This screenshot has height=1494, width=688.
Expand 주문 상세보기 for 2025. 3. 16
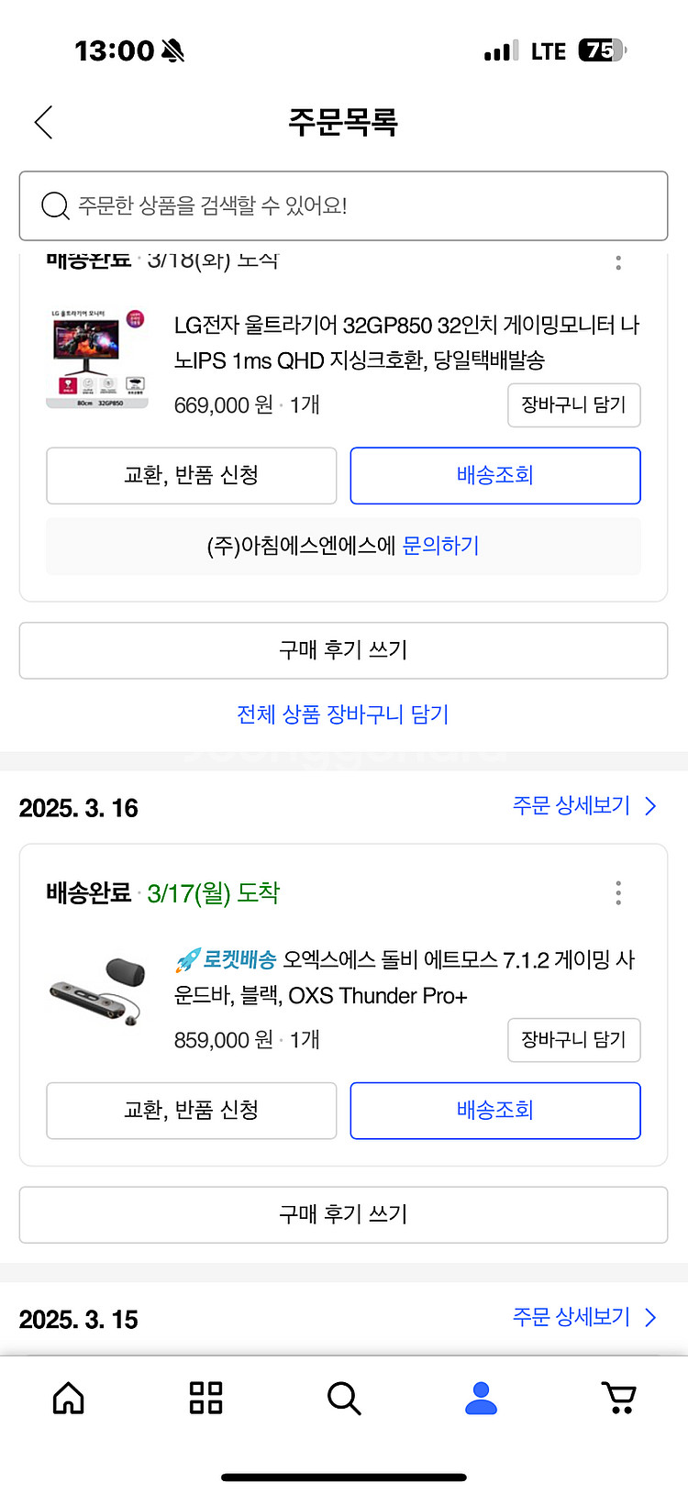point(584,806)
